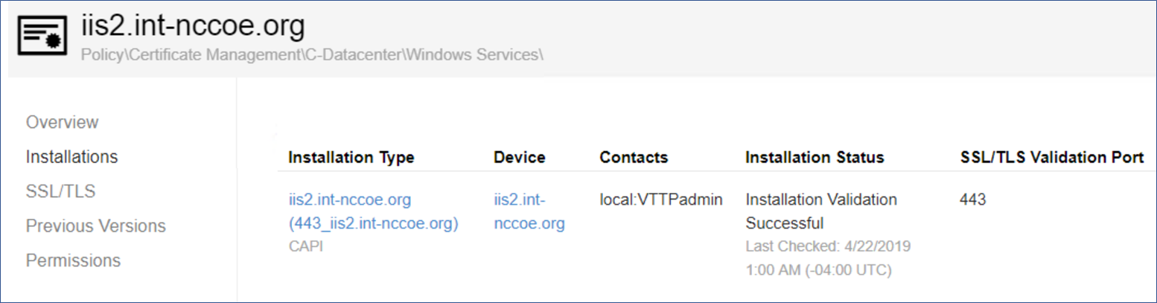
Task: Open the Overview section in the sidebar
Action: (62, 122)
